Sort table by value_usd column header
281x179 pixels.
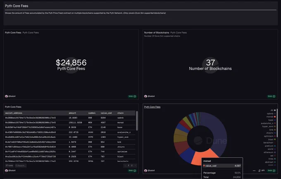[106, 113]
